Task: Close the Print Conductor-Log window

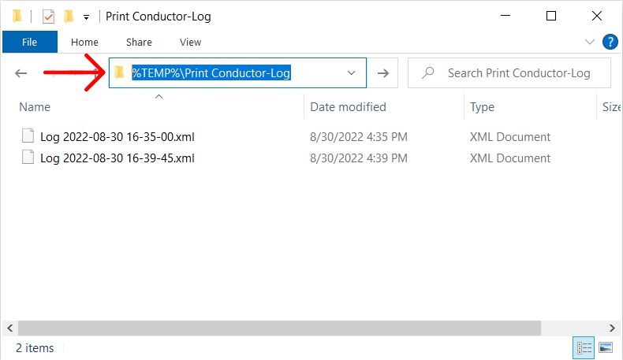Action: click(597, 16)
